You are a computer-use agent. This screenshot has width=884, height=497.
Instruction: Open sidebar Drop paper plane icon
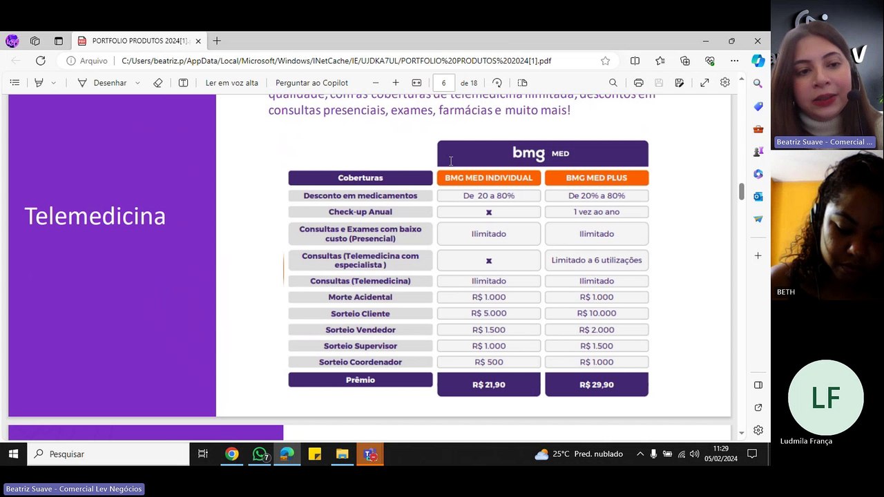click(758, 219)
